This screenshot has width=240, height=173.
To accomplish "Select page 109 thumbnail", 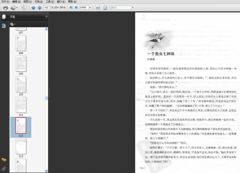I will coord(21,64).
